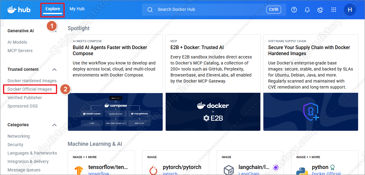Open the Docker Compose diagram thumbnail
Image resolution: width=365 pixels, height=175 pixels.
115,112
